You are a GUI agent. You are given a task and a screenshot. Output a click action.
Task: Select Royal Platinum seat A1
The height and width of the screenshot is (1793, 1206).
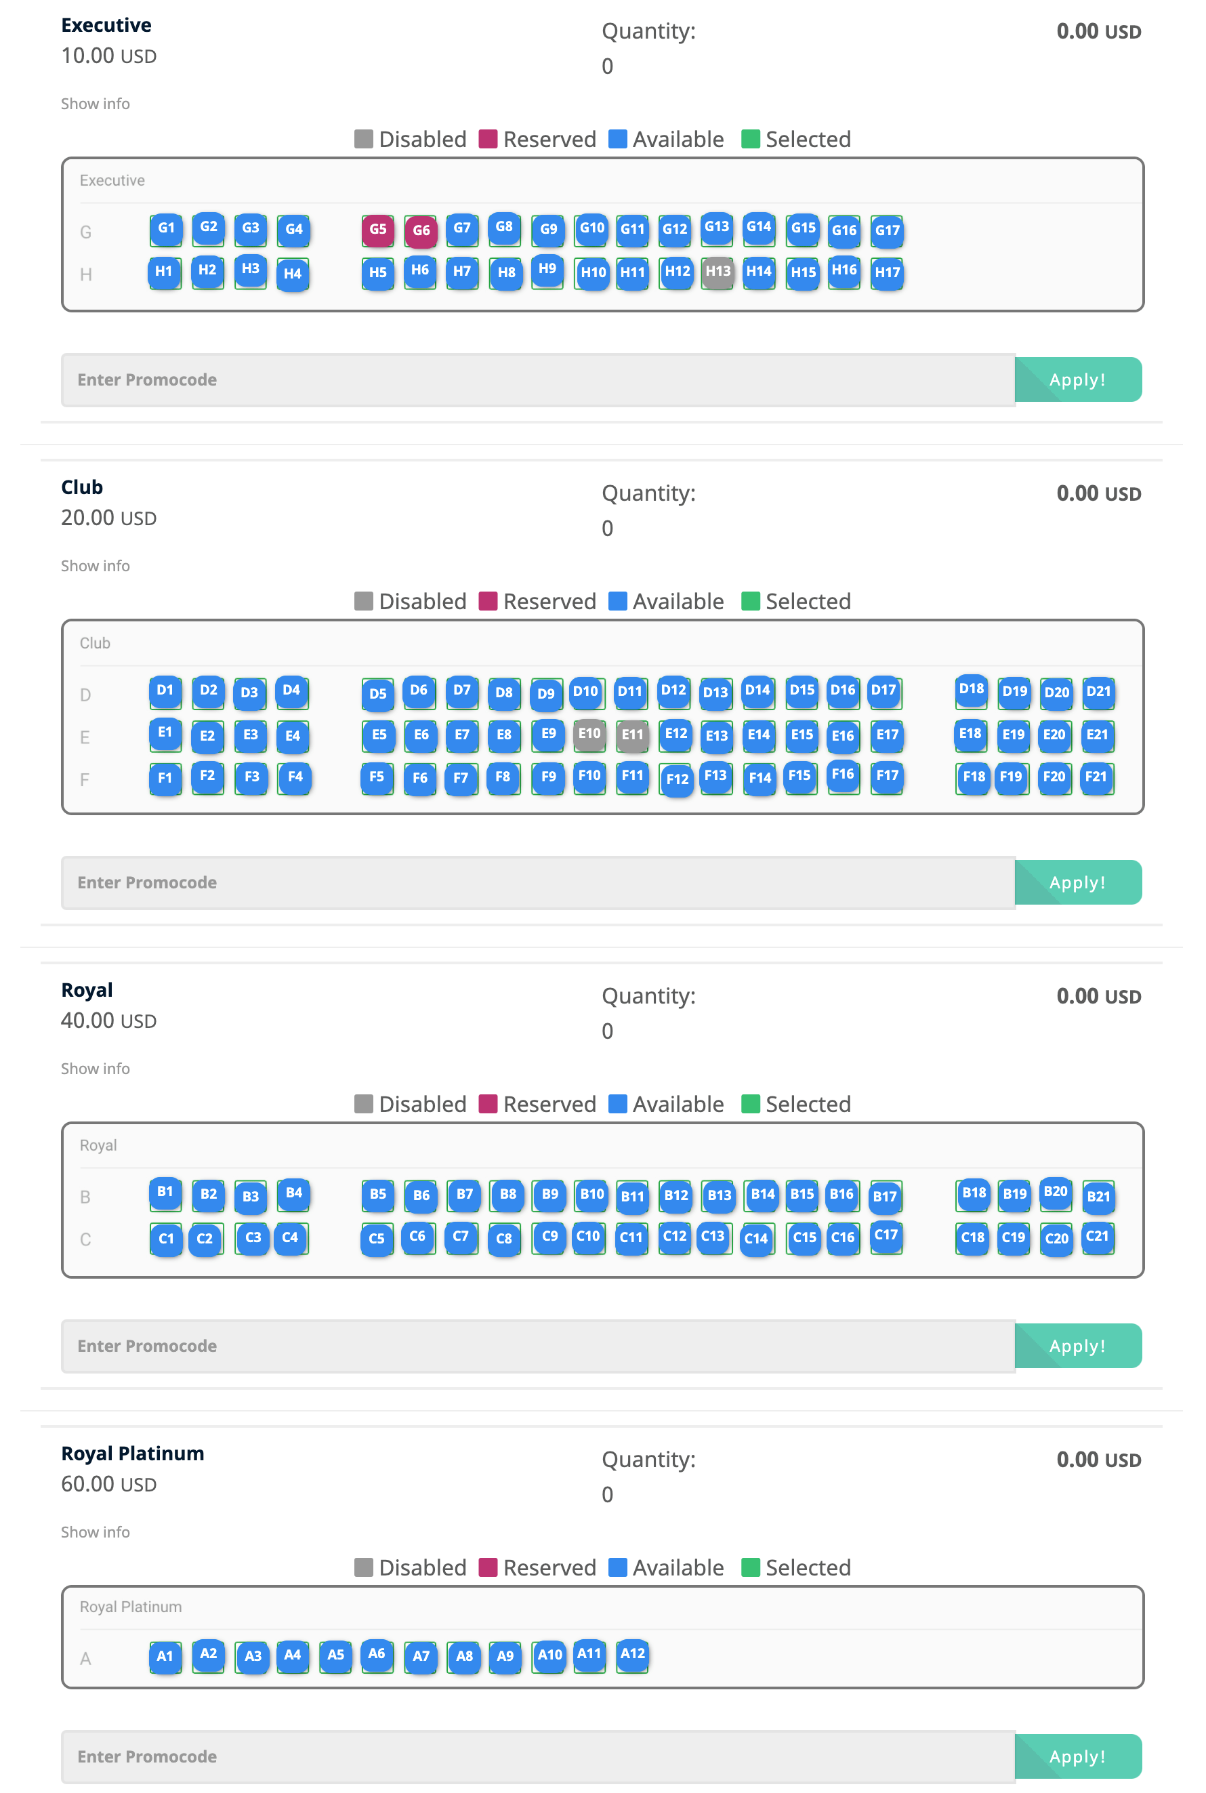click(x=165, y=1656)
